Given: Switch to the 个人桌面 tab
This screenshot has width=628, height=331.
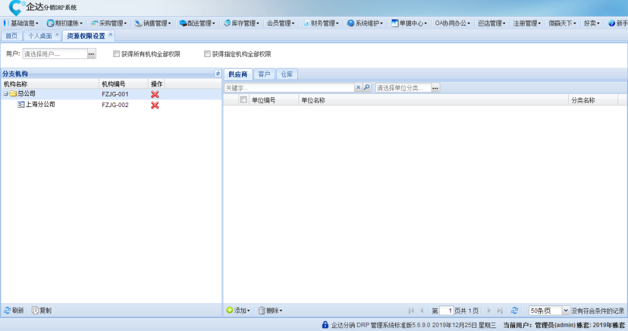Looking at the screenshot, I should pyautogui.click(x=40, y=36).
